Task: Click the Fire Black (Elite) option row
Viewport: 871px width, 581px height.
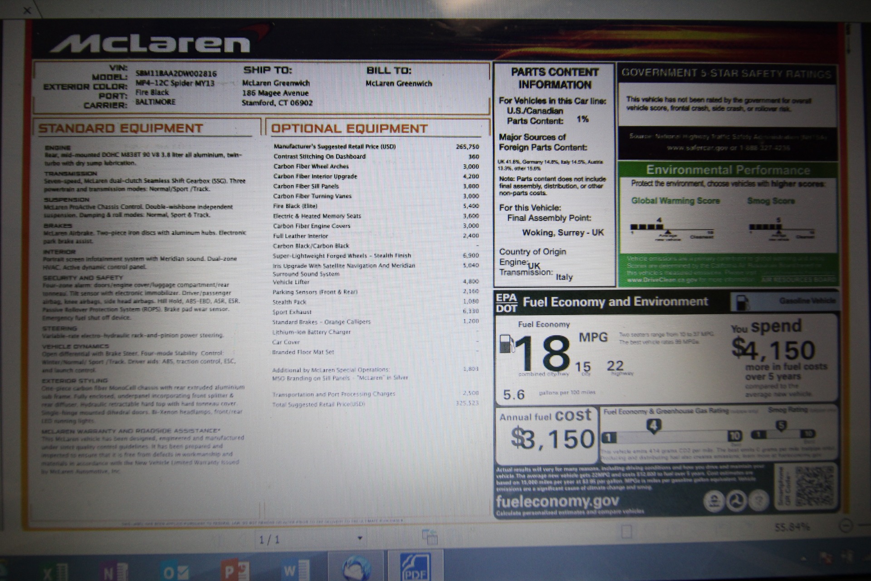Action: [x=376, y=206]
